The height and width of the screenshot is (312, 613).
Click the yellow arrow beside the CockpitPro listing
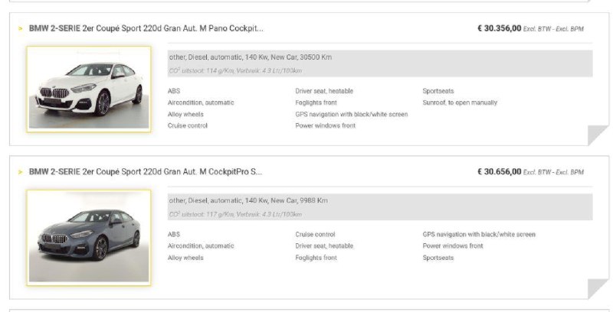pyautogui.click(x=21, y=172)
